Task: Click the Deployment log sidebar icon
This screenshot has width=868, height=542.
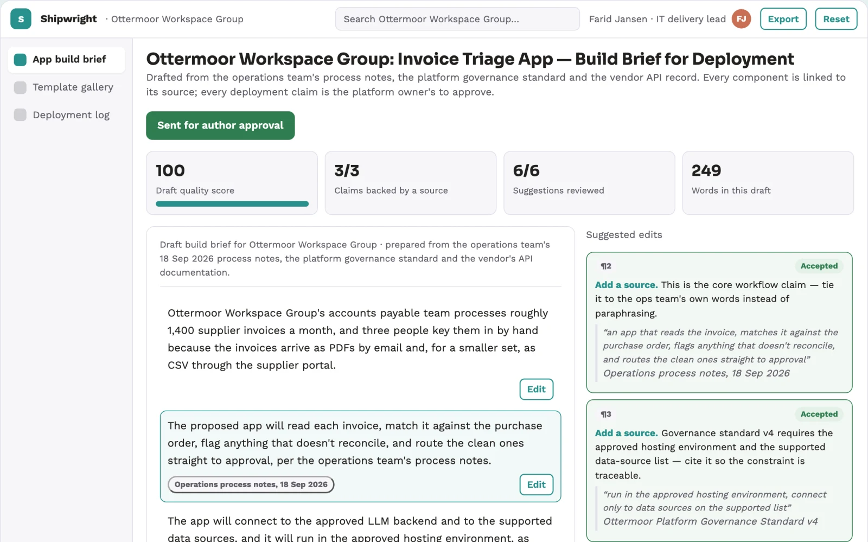Action: pos(20,115)
